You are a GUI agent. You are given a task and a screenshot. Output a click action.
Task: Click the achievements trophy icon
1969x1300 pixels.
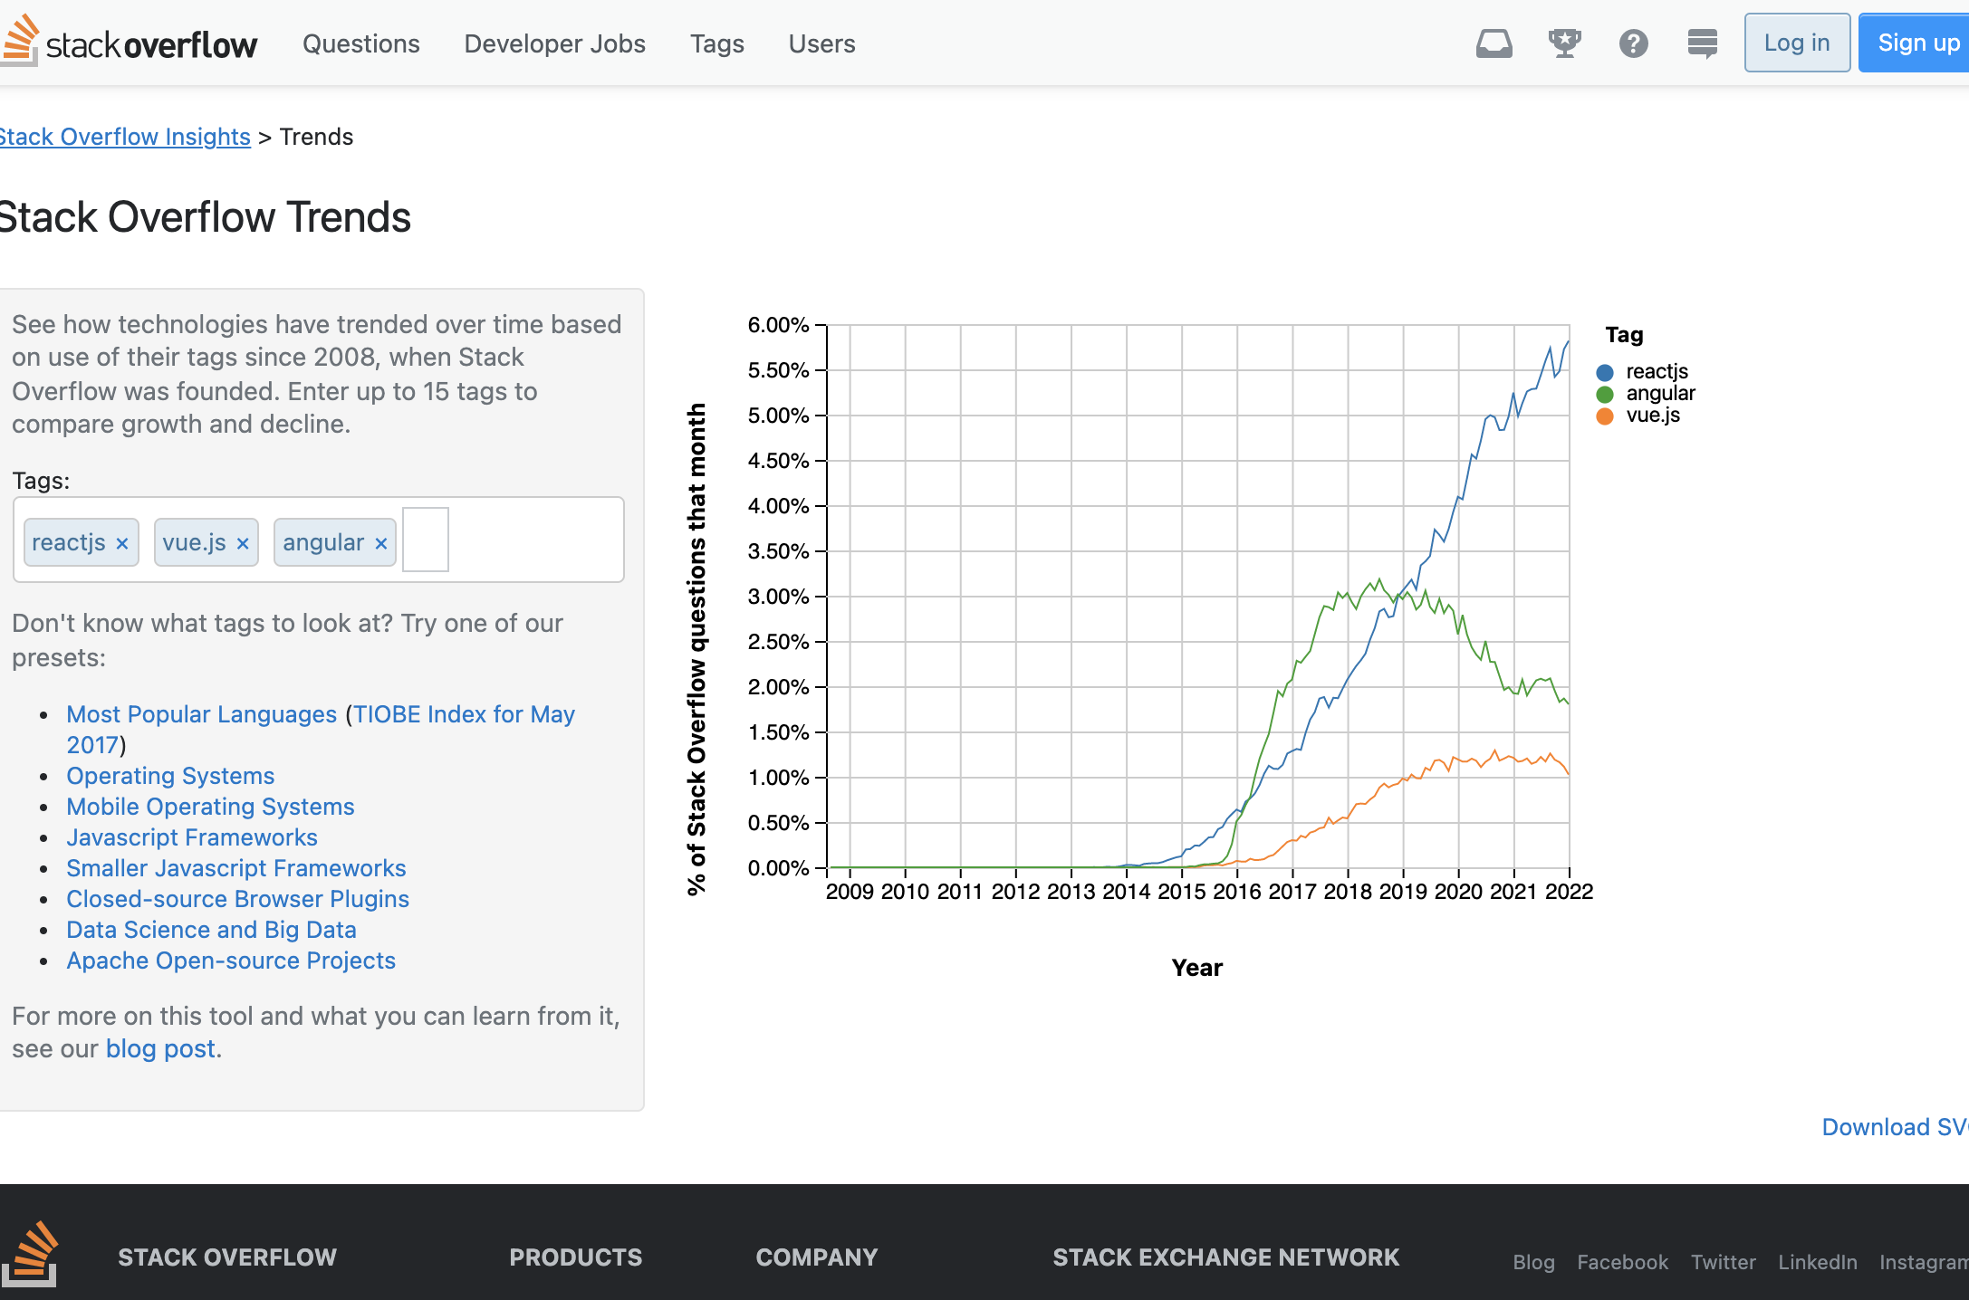[1564, 43]
